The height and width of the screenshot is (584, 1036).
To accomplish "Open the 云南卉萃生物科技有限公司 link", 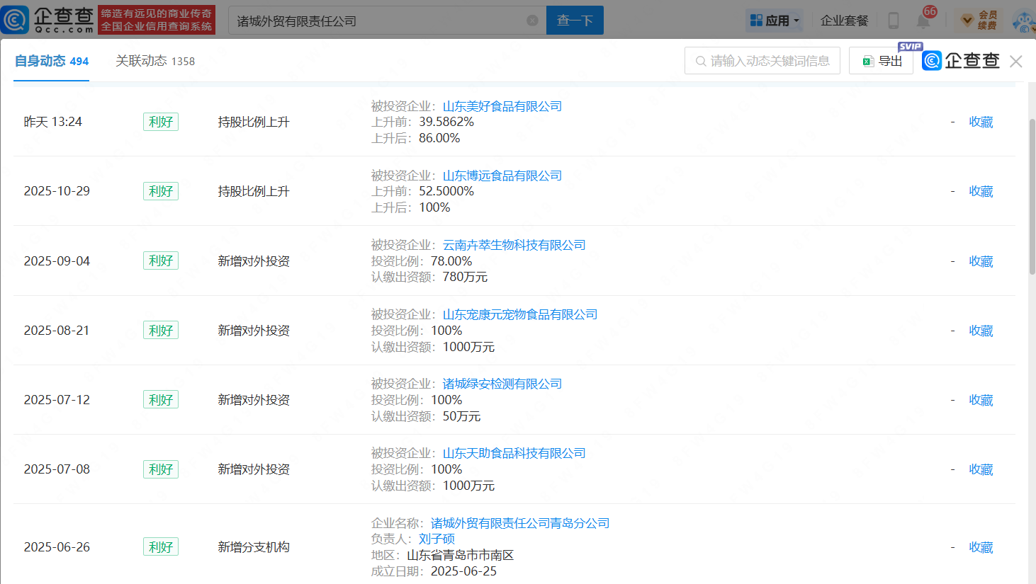I will [x=514, y=245].
